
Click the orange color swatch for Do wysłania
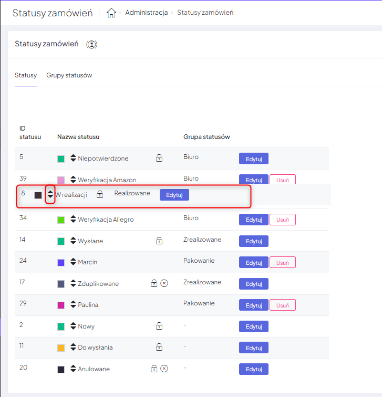tap(61, 348)
